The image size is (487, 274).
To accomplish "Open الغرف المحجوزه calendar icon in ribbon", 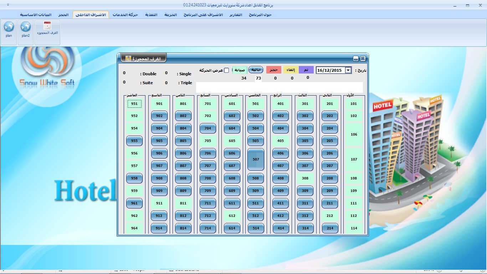I will (47, 26).
